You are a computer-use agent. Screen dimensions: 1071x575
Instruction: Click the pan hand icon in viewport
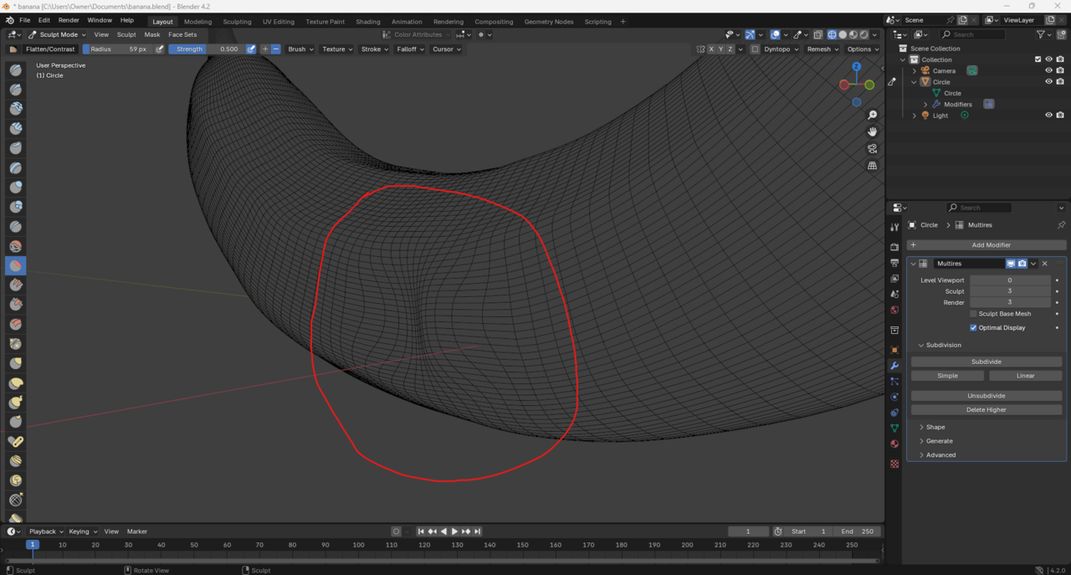click(872, 131)
